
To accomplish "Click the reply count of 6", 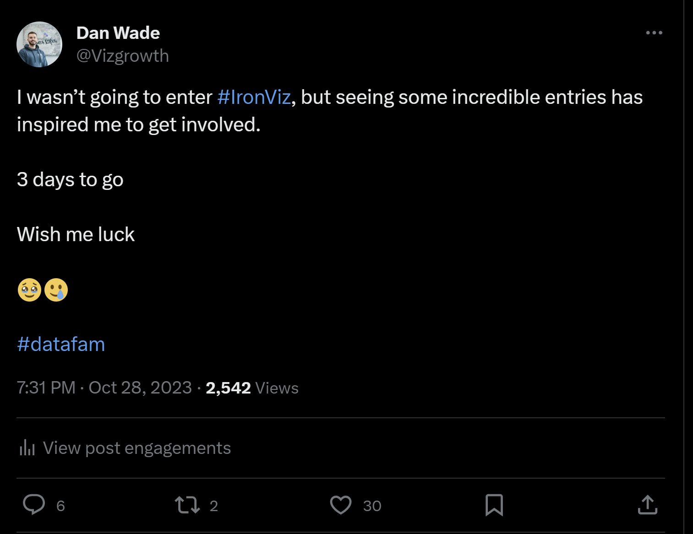I will 60,506.
